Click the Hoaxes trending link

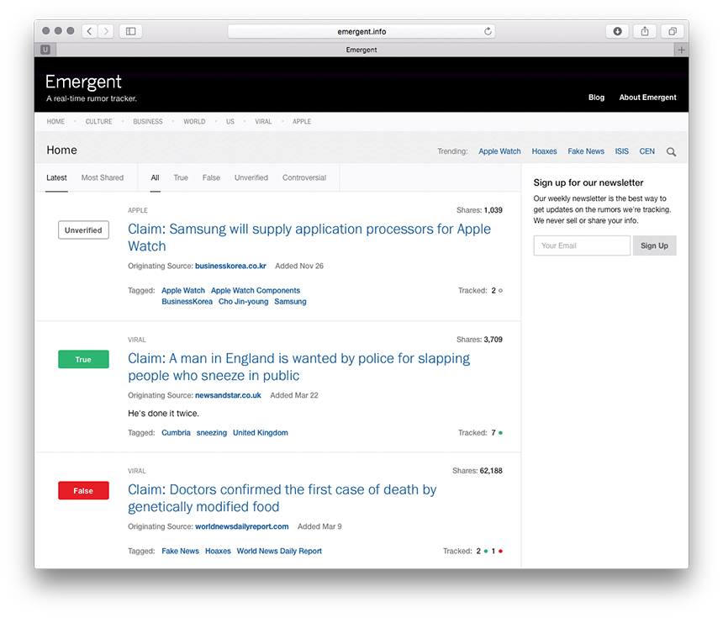[x=544, y=151]
